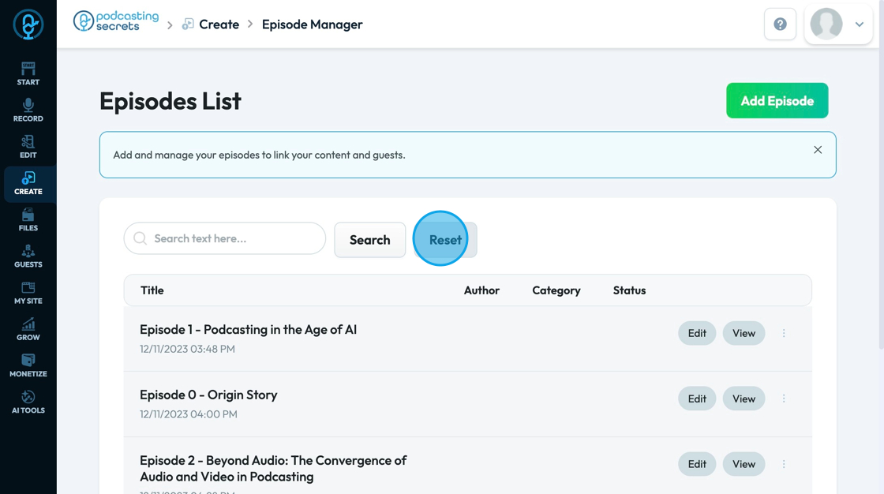Open the Grow analytics section
This screenshot has width=884, height=494.
[x=28, y=329]
